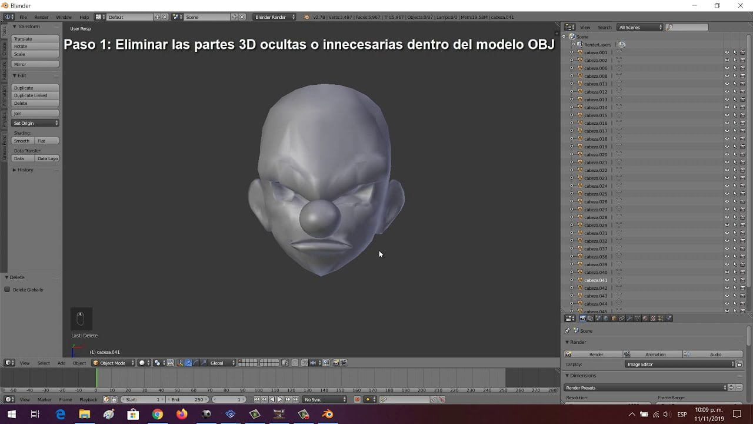Toggle visibility eye for cabeza.020
The width and height of the screenshot is (753, 424).
point(727,154)
